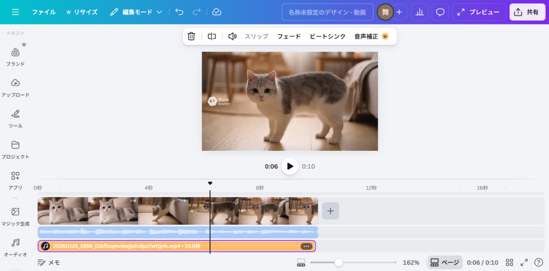
Task: Open the audio volume speaker icon
Action: [233, 36]
